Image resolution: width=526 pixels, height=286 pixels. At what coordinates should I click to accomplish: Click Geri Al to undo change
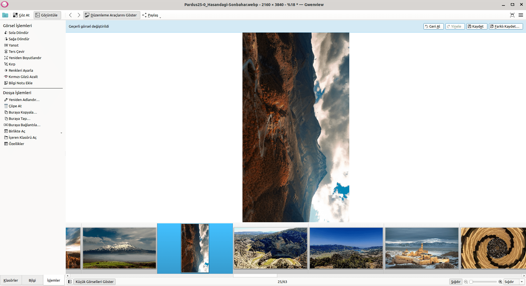tap(433, 26)
